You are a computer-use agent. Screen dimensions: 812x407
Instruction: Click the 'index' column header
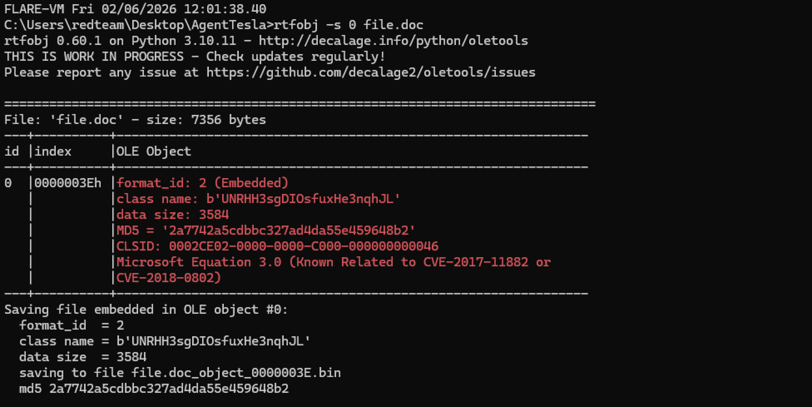[x=53, y=151]
